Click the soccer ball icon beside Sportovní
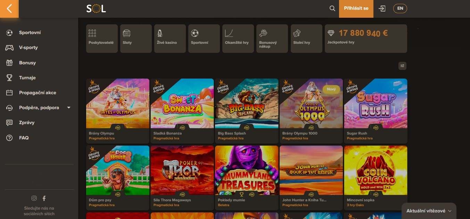The image size is (470, 219). [x=9, y=33]
